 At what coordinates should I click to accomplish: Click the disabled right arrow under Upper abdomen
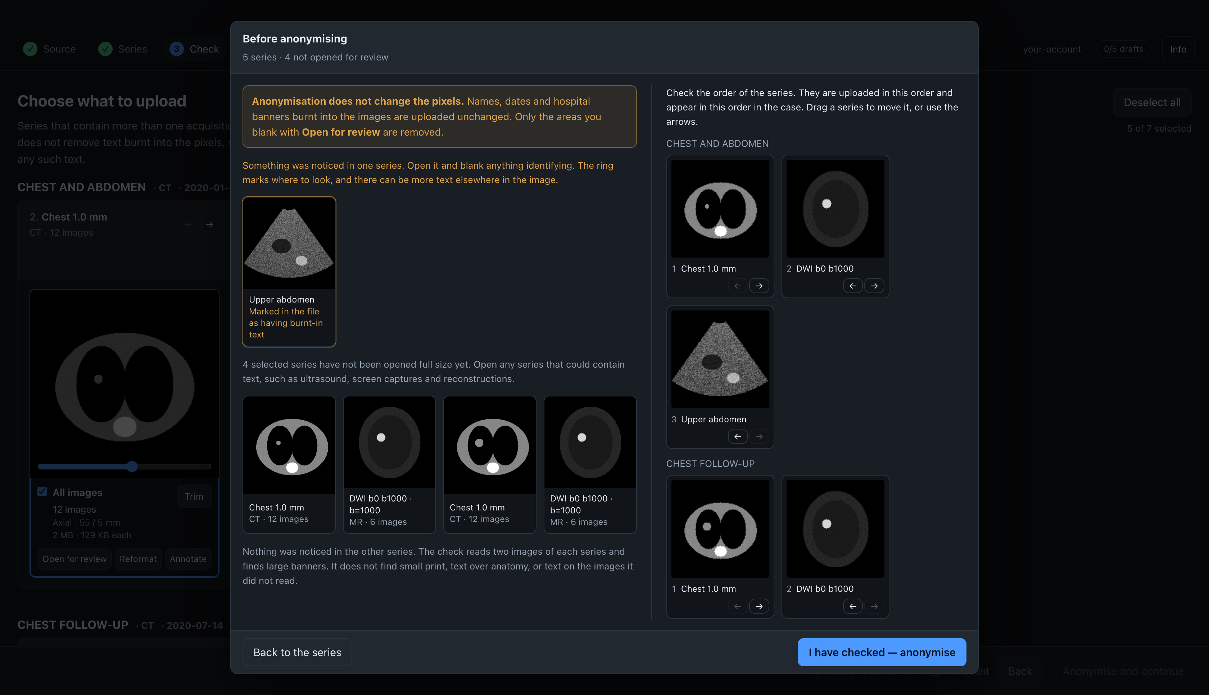[x=759, y=436]
